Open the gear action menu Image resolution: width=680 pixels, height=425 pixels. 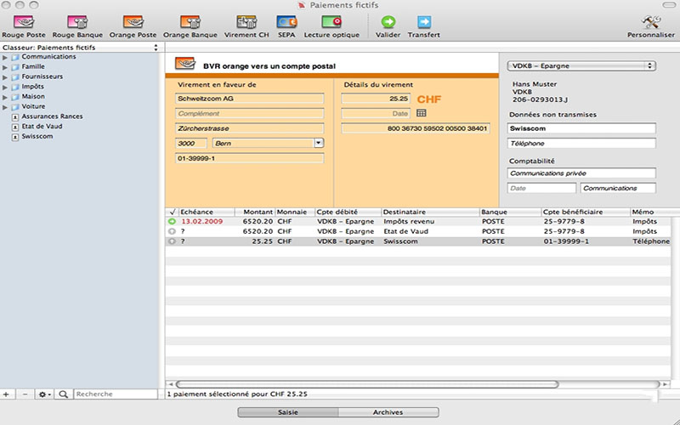tap(44, 394)
